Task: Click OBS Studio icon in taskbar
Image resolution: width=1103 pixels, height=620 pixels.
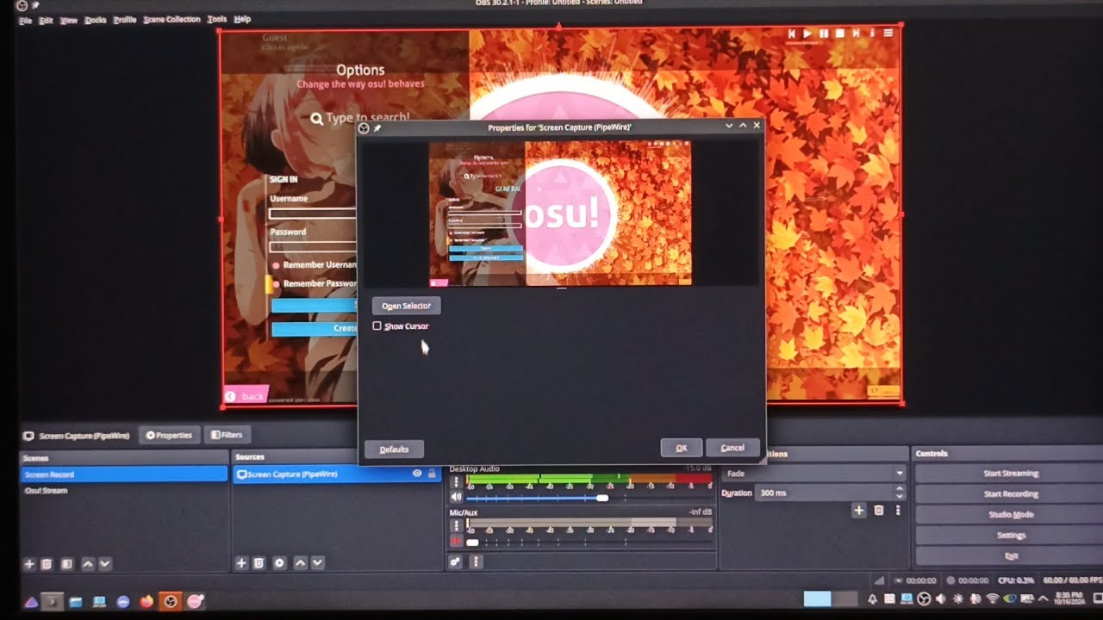Action: pyautogui.click(x=171, y=601)
